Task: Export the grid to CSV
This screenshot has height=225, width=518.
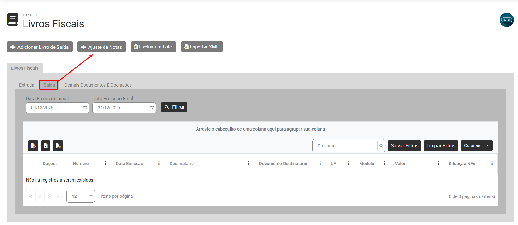Action: pyautogui.click(x=58, y=146)
